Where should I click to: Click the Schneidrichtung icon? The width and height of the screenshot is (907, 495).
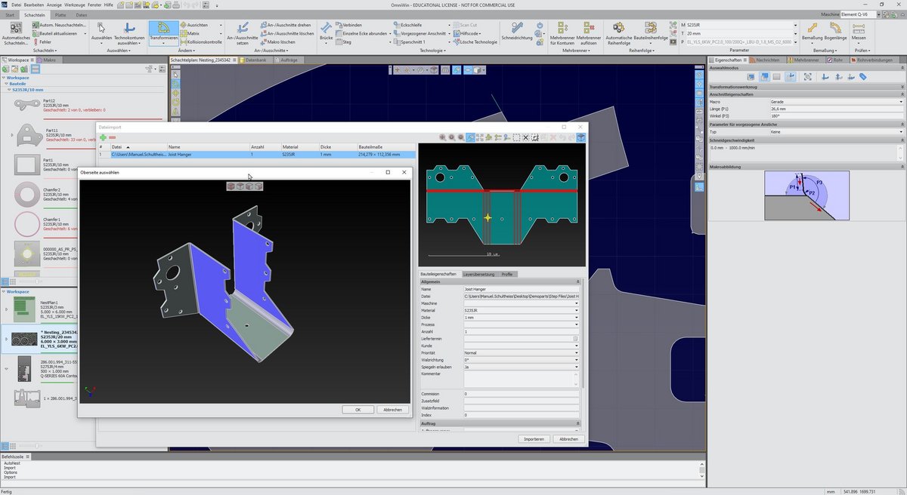tap(517, 27)
